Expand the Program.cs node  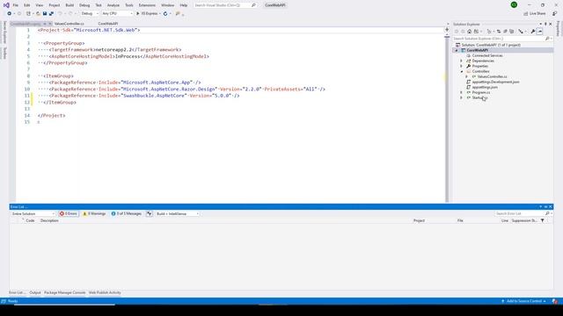click(x=461, y=92)
